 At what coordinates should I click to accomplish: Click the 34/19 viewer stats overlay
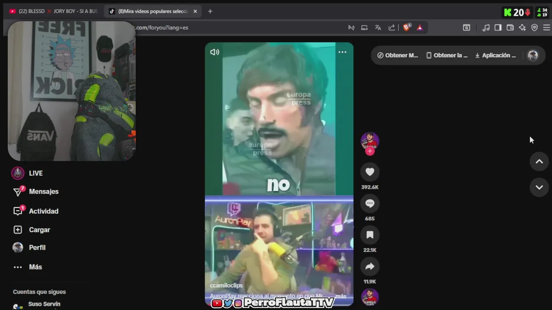coord(542,12)
